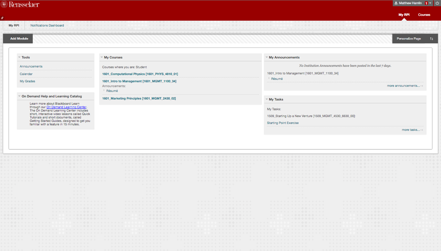Select the My RPI sub-tab on left
The height and width of the screenshot is (251, 441).
pos(14,25)
